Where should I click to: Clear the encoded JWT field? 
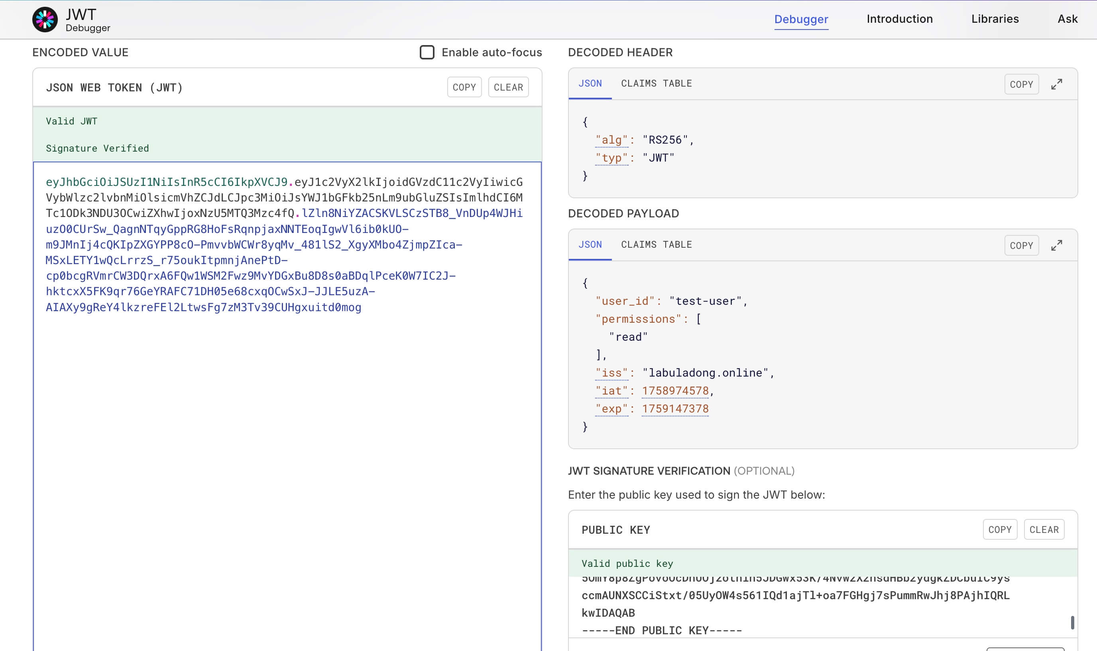(508, 87)
